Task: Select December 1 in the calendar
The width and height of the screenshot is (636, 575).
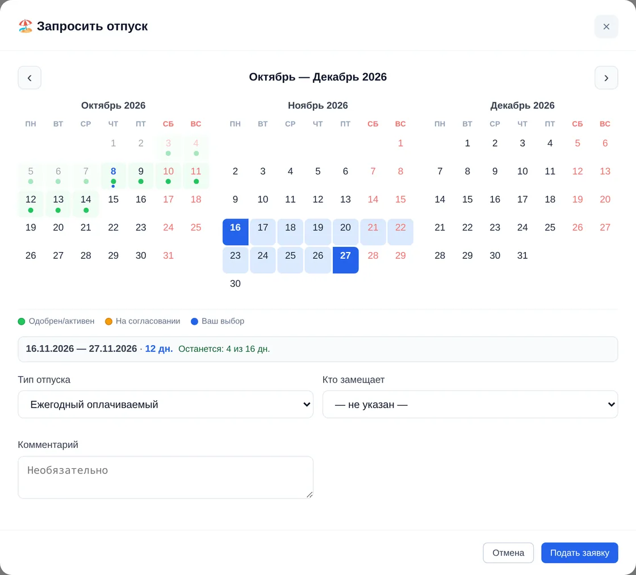Action: tap(467, 148)
